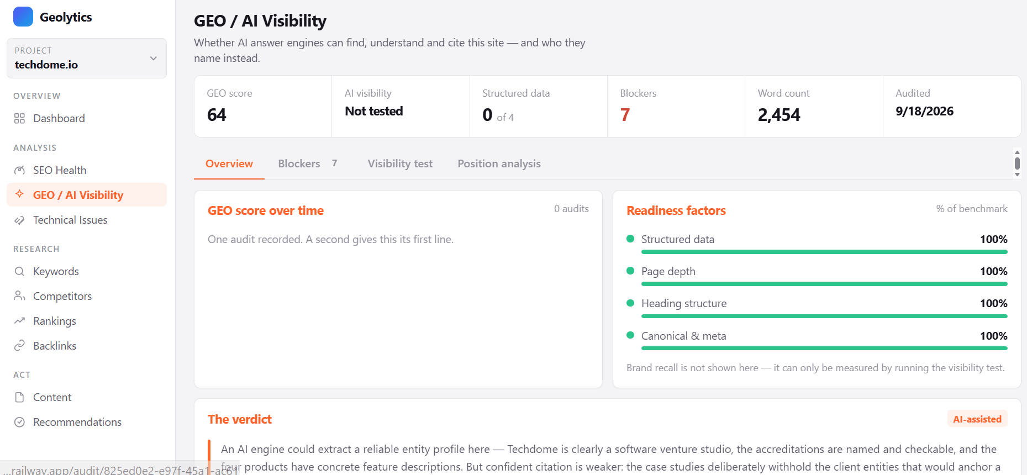
Task: Click the Word count value 2,454
Action: click(779, 115)
